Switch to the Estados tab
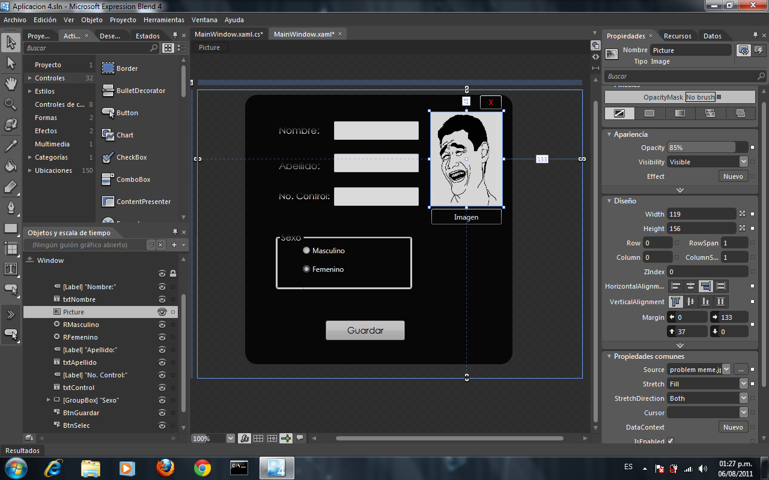This screenshot has height=480, width=769. click(148, 36)
